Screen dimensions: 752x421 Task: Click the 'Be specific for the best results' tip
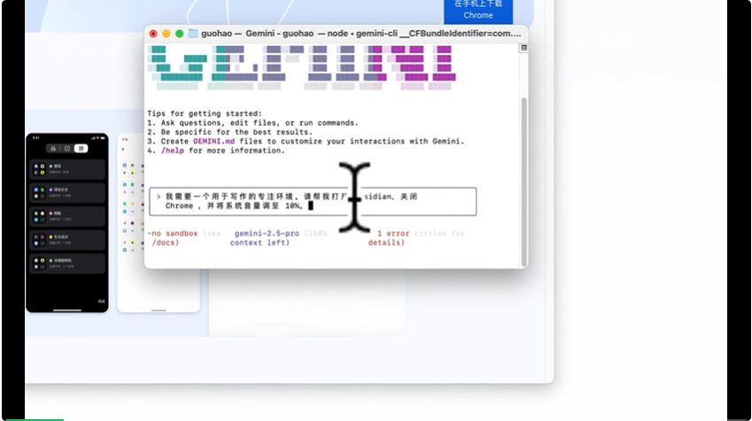(229, 132)
